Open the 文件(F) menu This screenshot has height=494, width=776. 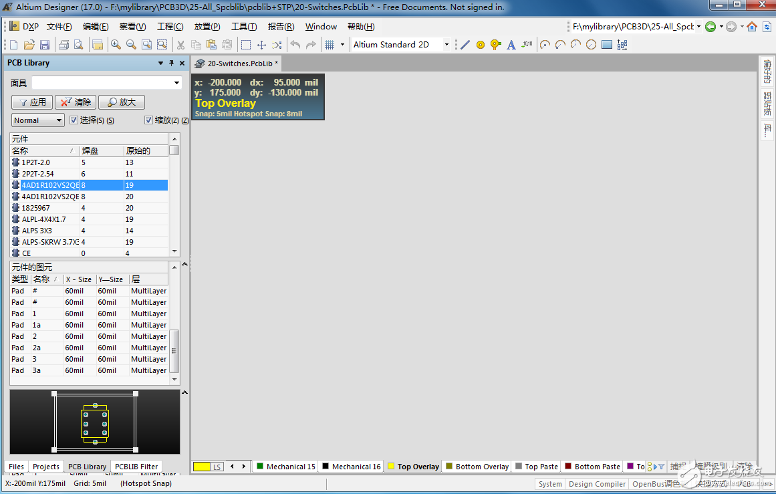pos(59,27)
